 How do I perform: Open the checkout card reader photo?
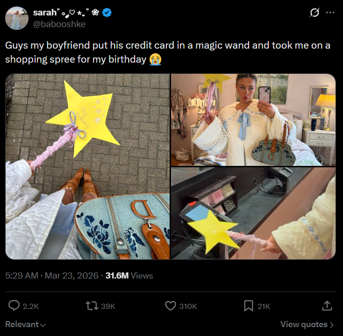click(253, 213)
